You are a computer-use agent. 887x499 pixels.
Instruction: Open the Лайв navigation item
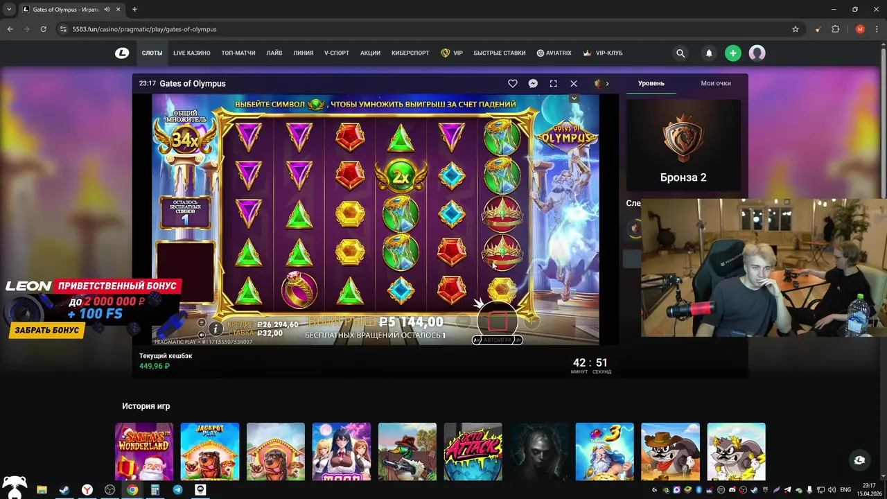tap(274, 53)
